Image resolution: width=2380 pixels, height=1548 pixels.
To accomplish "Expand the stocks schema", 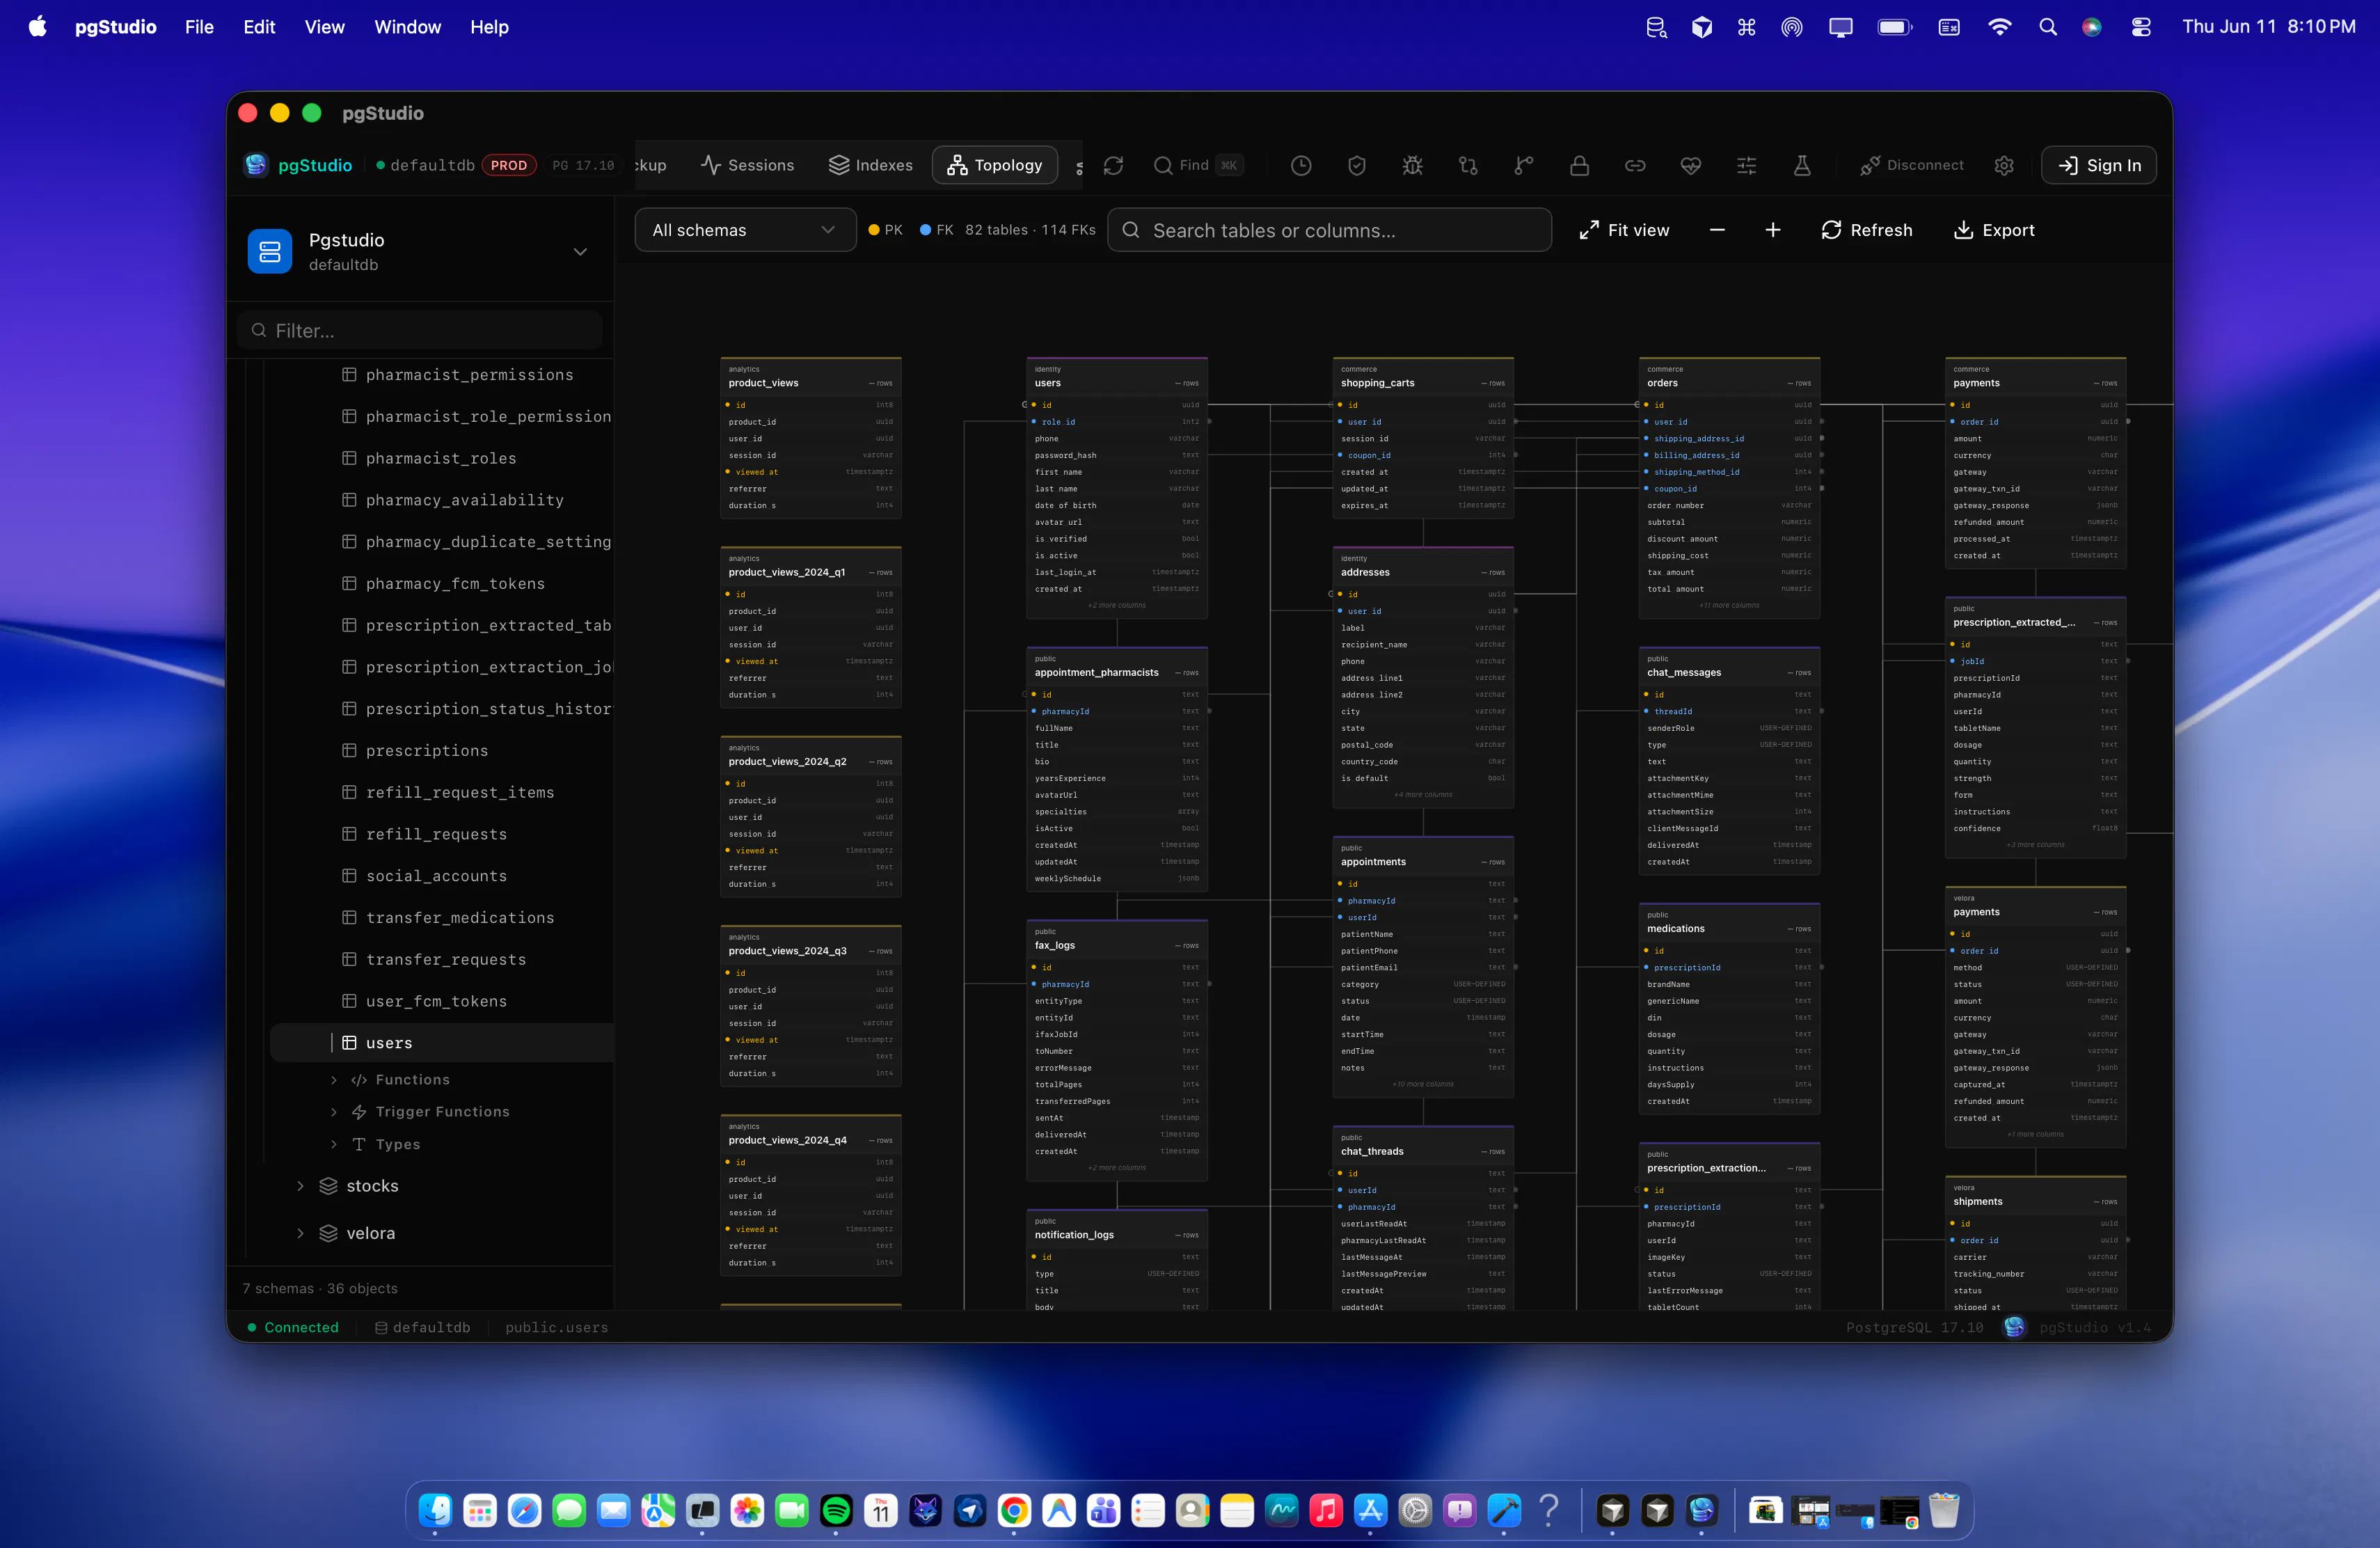I will 300,1186.
